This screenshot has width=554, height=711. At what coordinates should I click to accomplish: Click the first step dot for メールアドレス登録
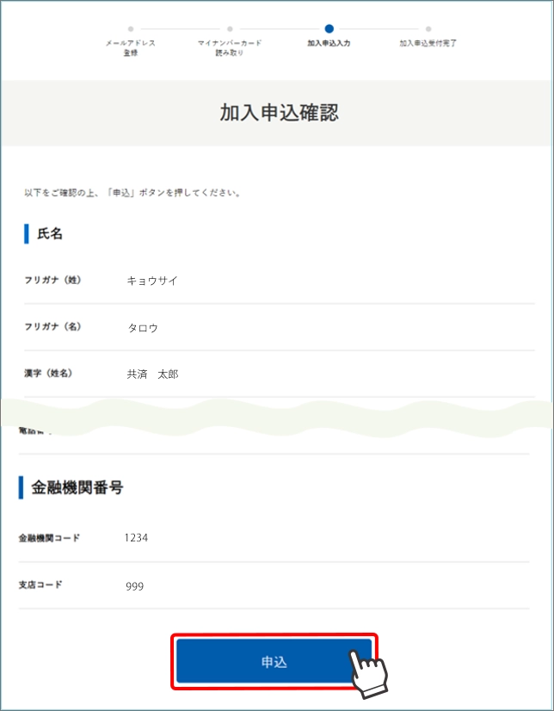click(131, 29)
